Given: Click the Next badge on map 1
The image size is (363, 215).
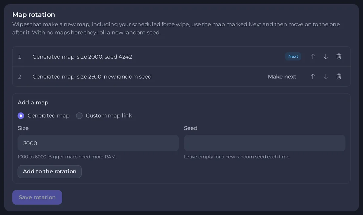Looking at the screenshot, I should (293, 57).
